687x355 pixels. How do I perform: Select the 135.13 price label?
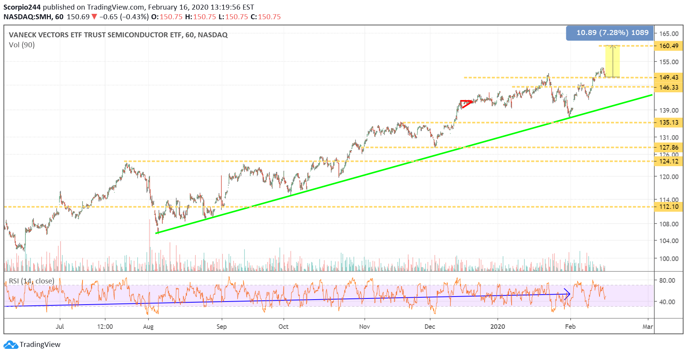click(668, 122)
